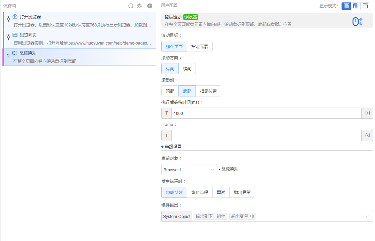
Task: Click the mouse scroll icon in config header
Action: [358, 21]
